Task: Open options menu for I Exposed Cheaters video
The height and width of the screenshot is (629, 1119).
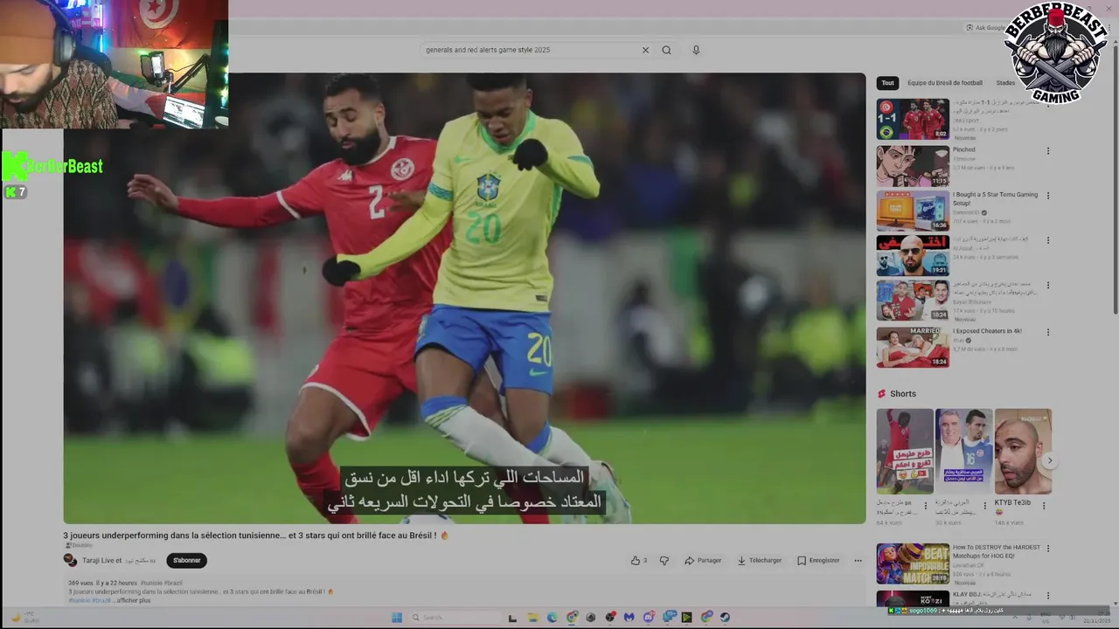Action: point(1048,332)
